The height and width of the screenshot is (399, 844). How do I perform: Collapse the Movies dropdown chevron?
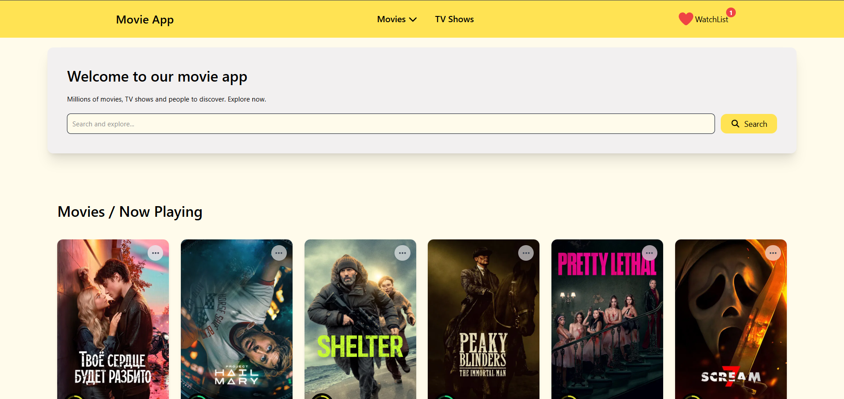click(413, 20)
